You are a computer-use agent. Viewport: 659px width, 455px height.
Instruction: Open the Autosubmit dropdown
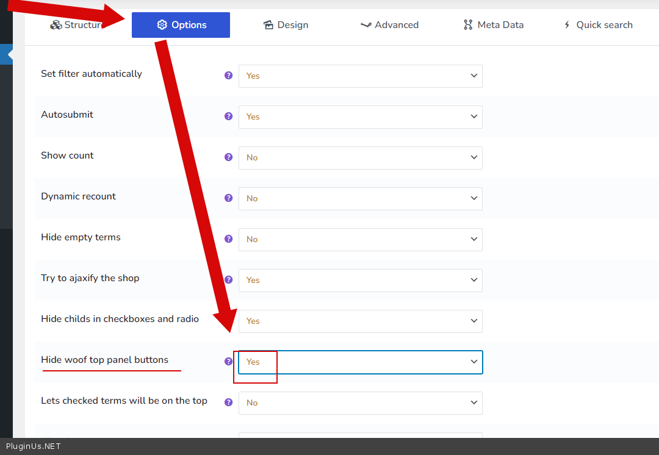point(360,117)
